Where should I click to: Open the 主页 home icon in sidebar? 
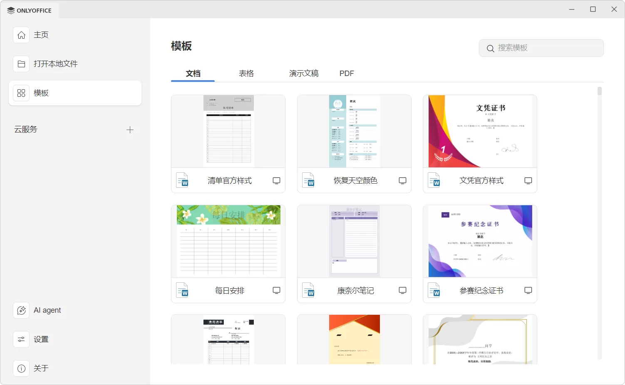[x=21, y=35]
